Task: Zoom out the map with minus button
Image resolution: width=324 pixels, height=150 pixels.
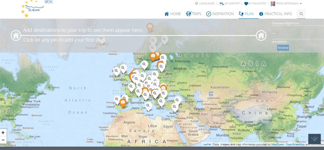Action: click(x=3, y=140)
